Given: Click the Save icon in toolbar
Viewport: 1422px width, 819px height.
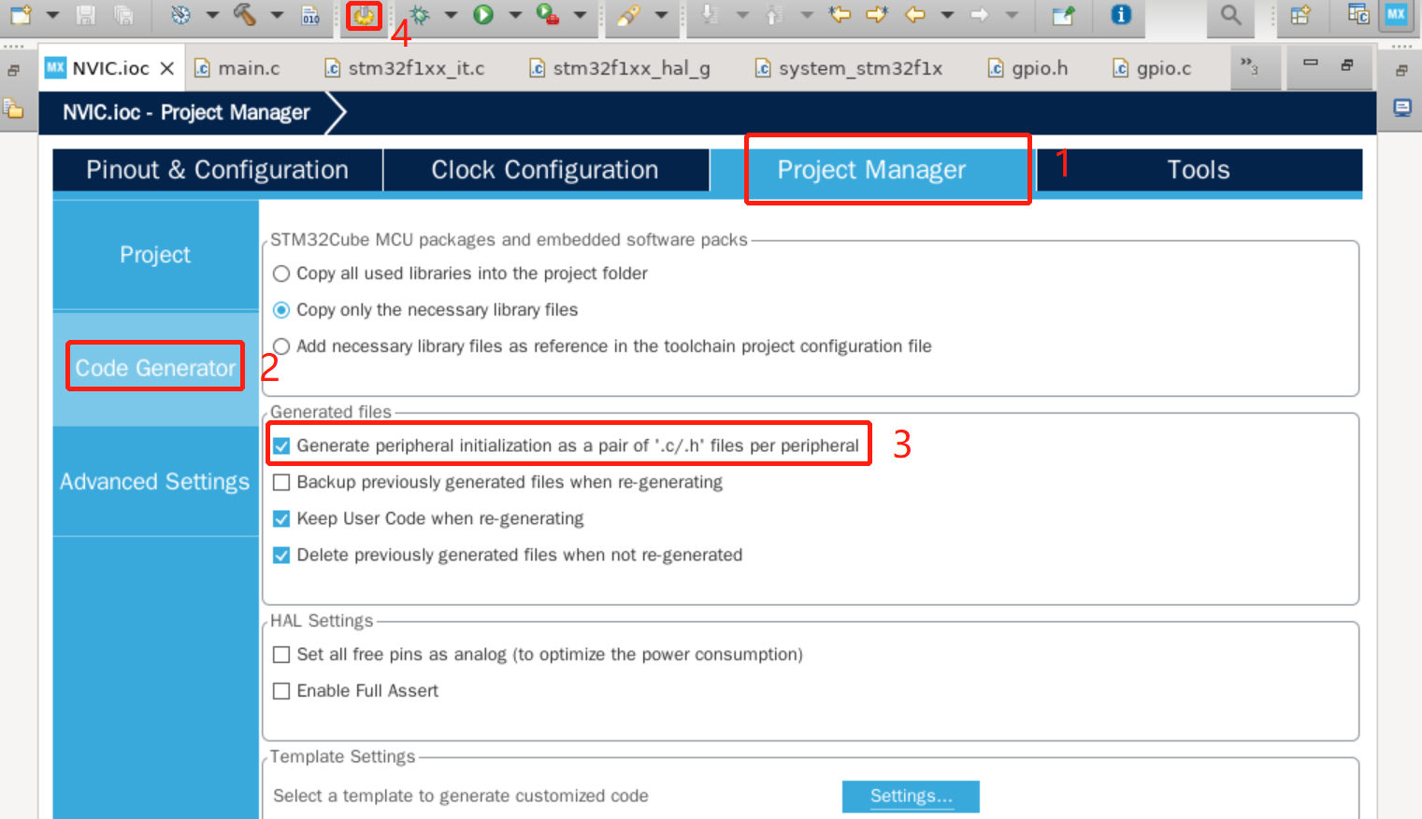Looking at the screenshot, I should [85, 15].
